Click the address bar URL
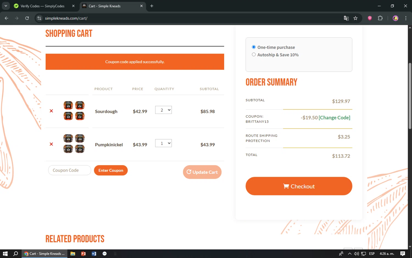Viewport: 412px width, 258px height. tap(66, 18)
